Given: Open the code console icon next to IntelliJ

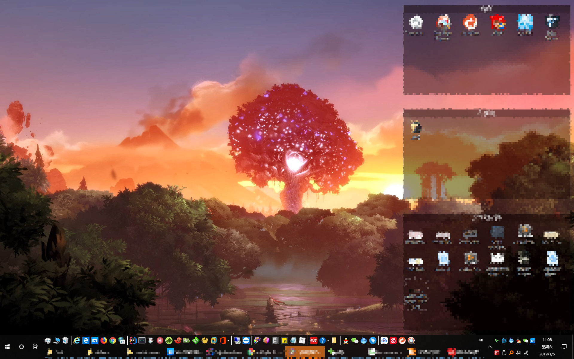Looking at the screenshot, I should (x=142, y=340).
